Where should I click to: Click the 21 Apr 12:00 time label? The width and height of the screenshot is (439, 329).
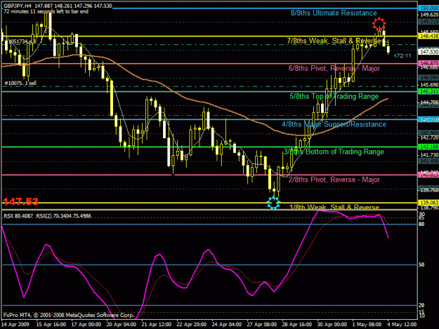click(157, 325)
